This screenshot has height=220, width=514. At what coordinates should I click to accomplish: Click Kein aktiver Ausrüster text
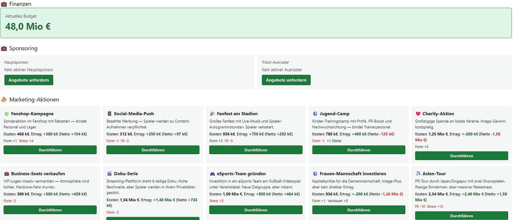click(282, 70)
